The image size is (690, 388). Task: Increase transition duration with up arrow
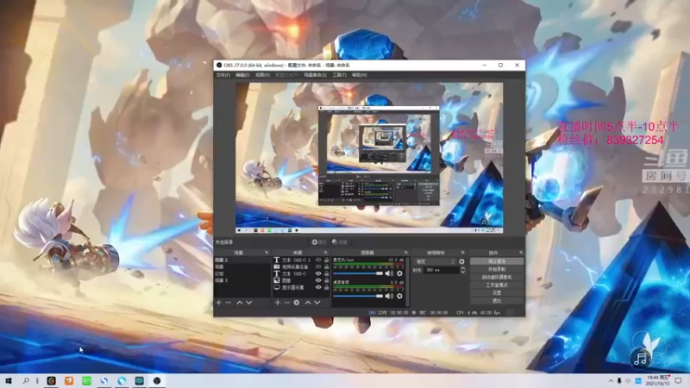462,268
